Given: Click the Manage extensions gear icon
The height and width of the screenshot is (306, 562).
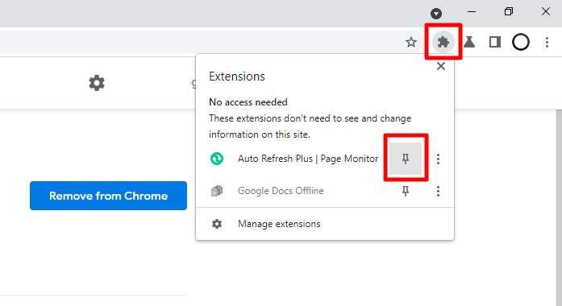Looking at the screenshot, I should (217, 224).
